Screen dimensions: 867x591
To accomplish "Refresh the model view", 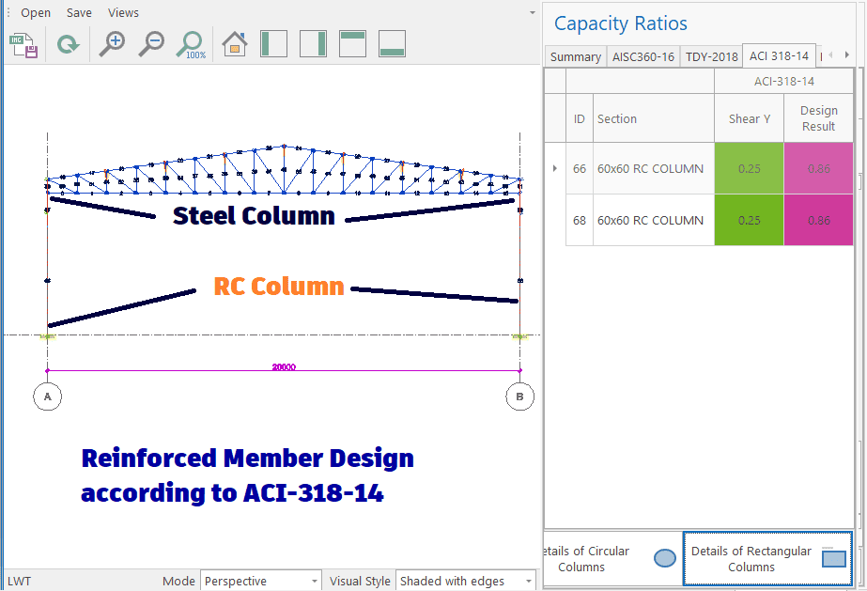I will pos(68,44).
